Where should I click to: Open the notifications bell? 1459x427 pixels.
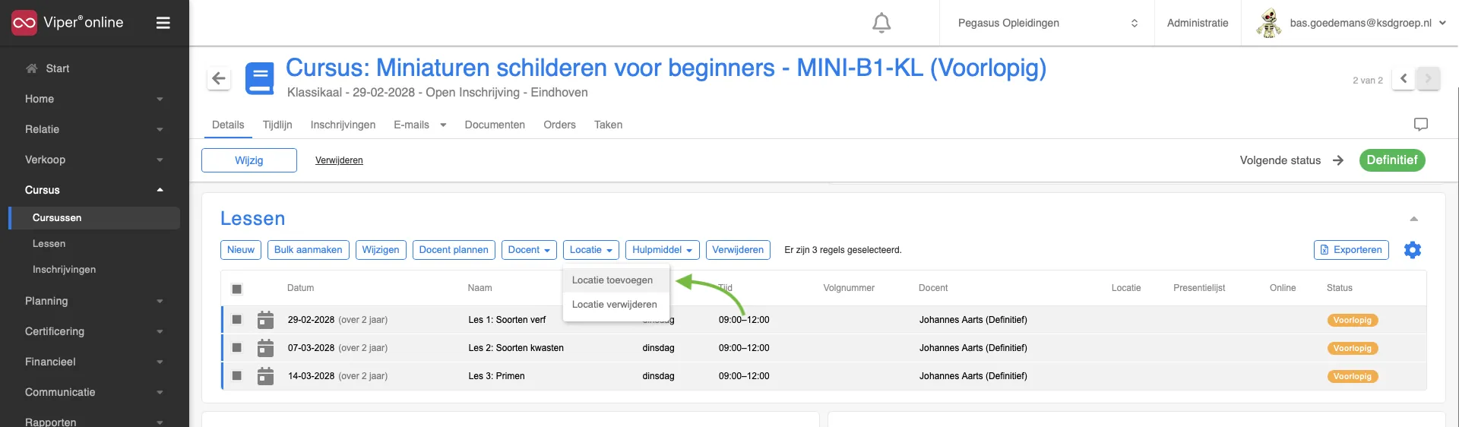pyautogui.click(x=881, y=23)
